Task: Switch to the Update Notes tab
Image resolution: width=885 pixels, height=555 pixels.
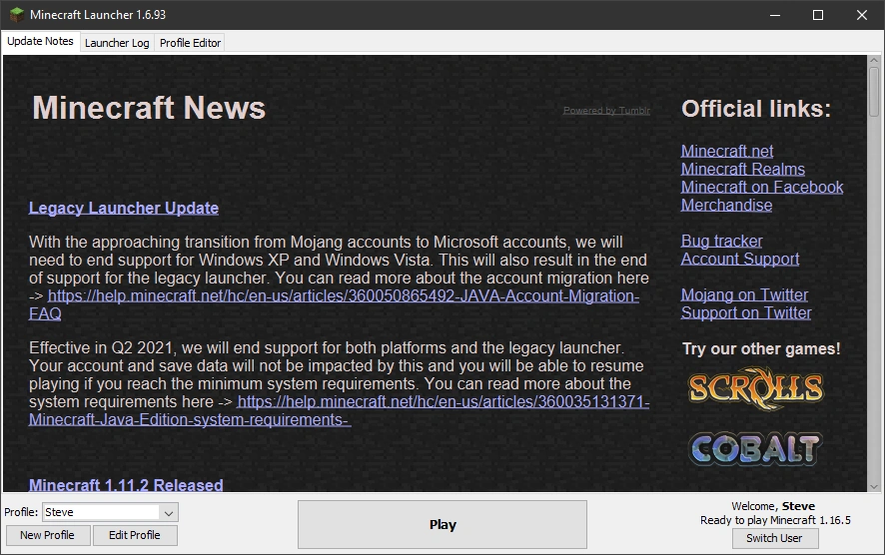Action: (40, 41)
